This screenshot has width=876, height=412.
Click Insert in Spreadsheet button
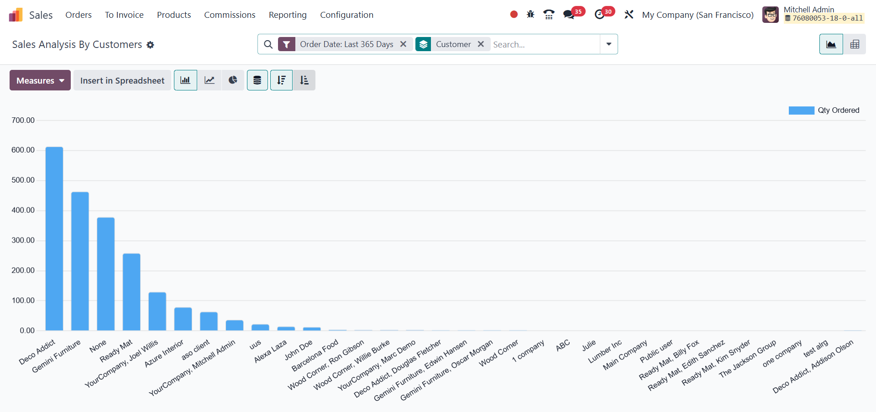pos(122,80)
